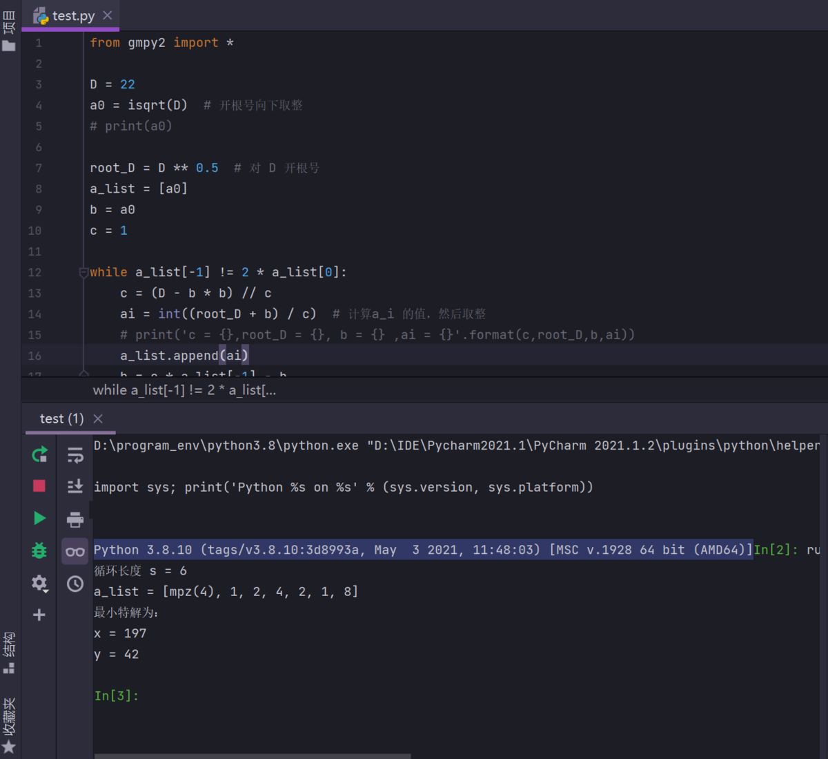
Task: Collapse the while loop fold marker
Action: [83, 272]
